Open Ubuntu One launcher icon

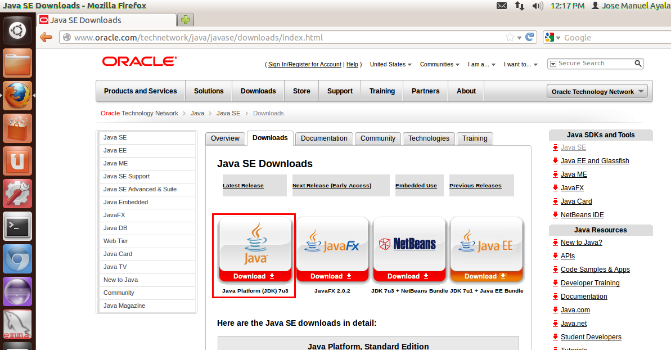pyautogui.click(x=17, y=161)
